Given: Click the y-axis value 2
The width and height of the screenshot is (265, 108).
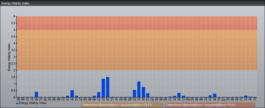Looking at the screenshot, I should point(15,70).
